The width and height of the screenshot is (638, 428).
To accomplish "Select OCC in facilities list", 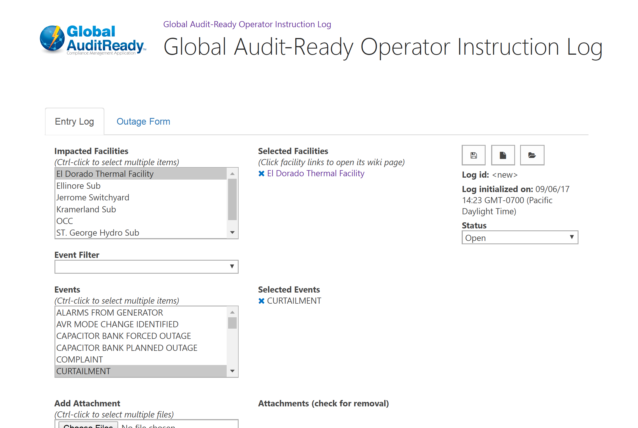I will tap(141, 221).
